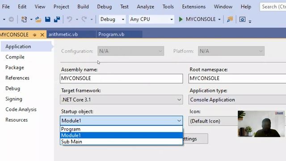Screen dimensions: 286x161
Task: Click the Save All icon
Action: [57, 19]
